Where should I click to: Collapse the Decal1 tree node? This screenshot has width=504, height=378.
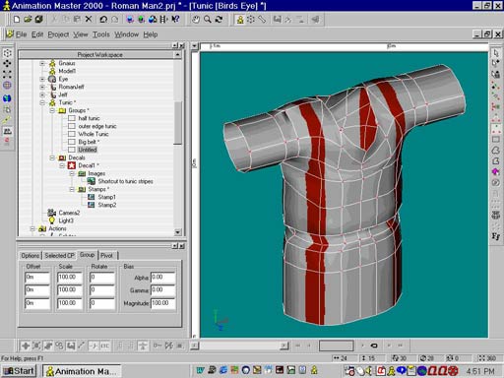click(62, 165)
